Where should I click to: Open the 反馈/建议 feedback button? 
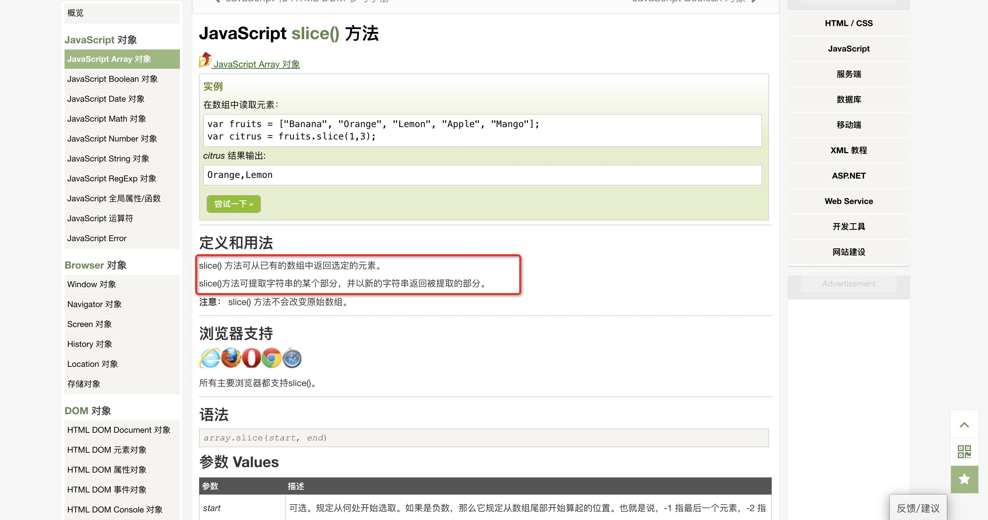pyautogui.click(x=918, y=508)
